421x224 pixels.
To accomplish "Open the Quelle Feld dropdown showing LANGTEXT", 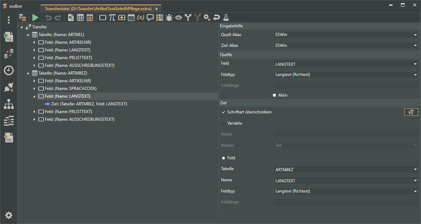I will [x=346, y=64].
